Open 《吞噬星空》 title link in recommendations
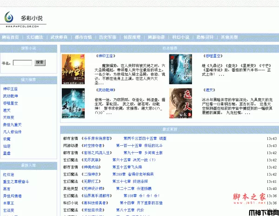This screenshot has width=279, height=216. pos(214,55)
